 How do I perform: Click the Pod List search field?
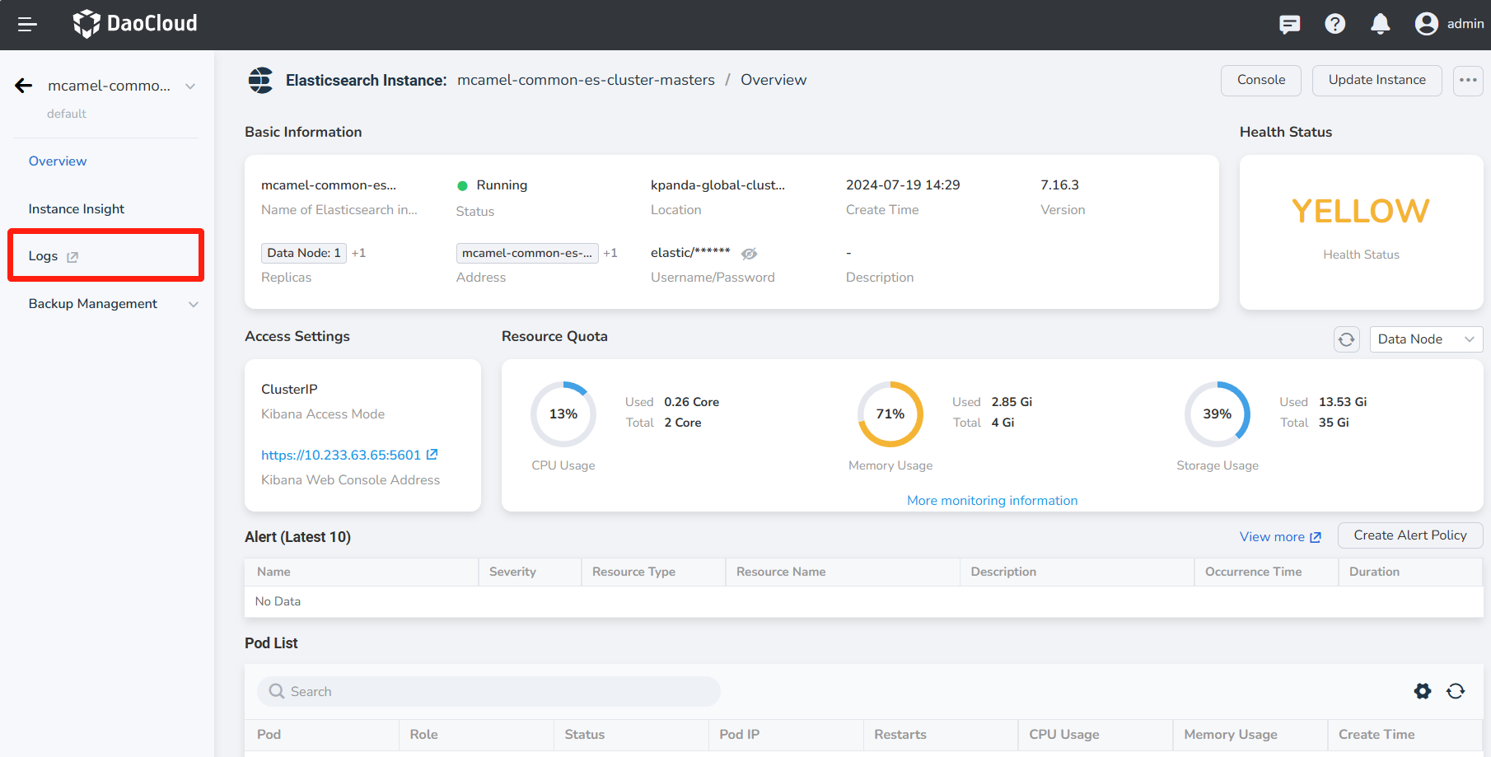point(488,691)
